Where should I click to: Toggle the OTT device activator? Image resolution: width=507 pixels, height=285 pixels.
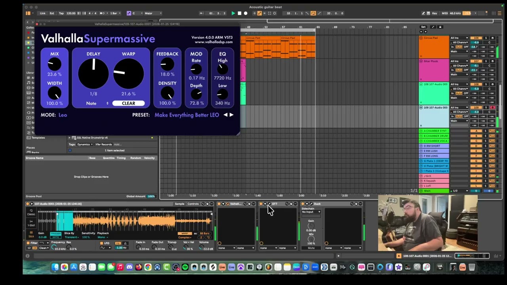pos(261,204)
